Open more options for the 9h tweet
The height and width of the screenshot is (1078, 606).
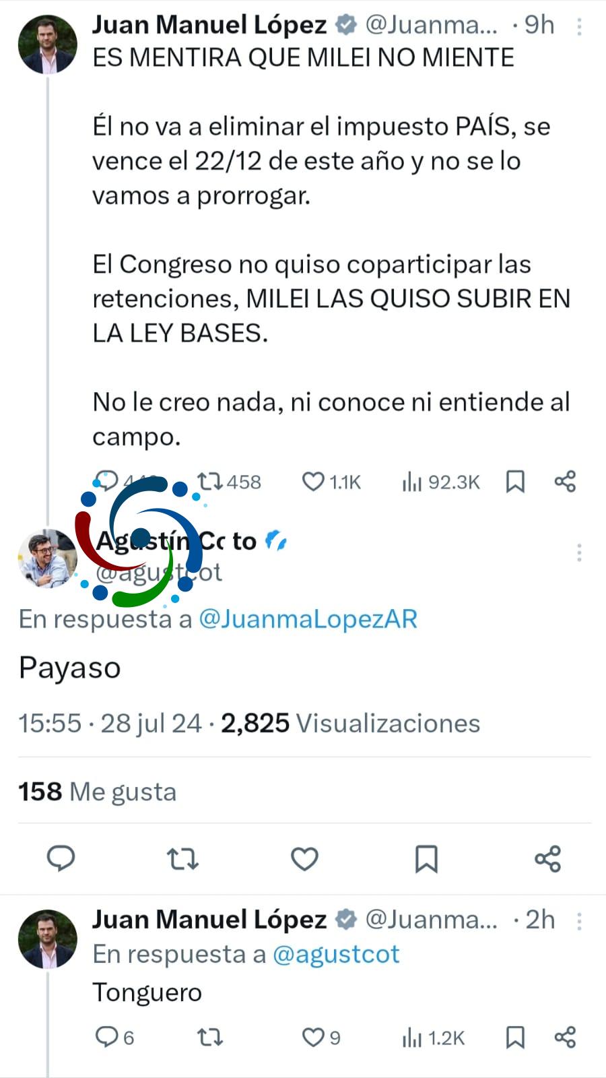click(x=579, y=26)
